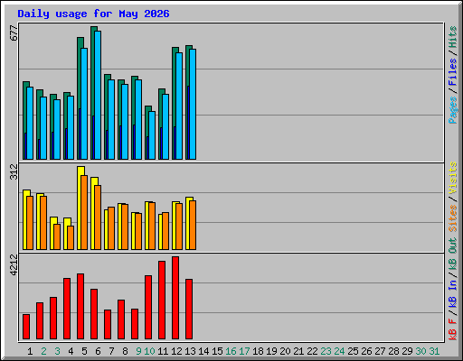Image resolution: width=463 pixels, height=361 pixels.
Task: Click the red kB bar for day 4
Action: click(x=67, y=309)
